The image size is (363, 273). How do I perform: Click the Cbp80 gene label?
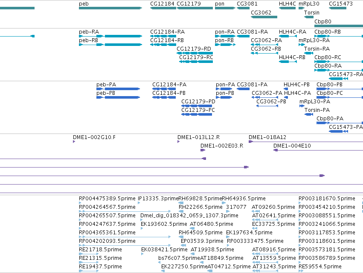pos(323,21)
